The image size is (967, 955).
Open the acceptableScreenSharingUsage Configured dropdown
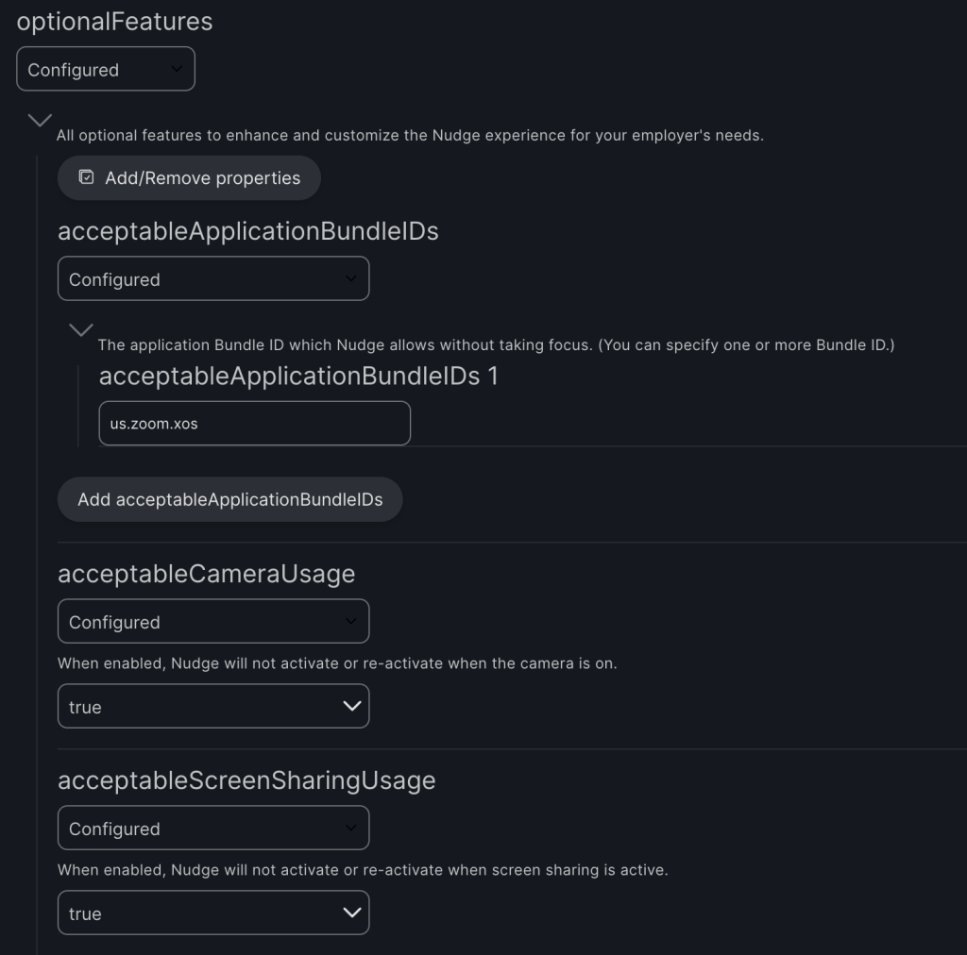(x=213, y=828)
